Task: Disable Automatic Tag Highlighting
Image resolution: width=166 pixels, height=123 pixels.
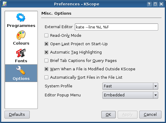Action: (46, 52)
